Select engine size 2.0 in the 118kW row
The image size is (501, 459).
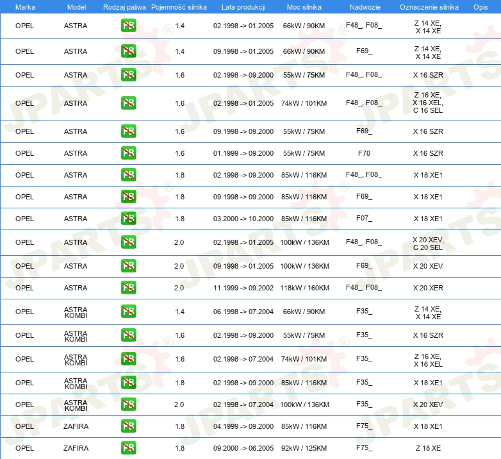[179, 288]
